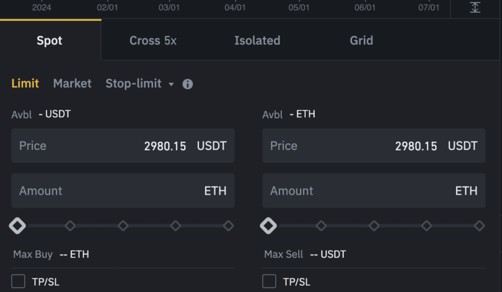Viewport: 502px width, 292px height.
Task: Set buy slider to 50% diamond marker
Action: tap(123, 226)
